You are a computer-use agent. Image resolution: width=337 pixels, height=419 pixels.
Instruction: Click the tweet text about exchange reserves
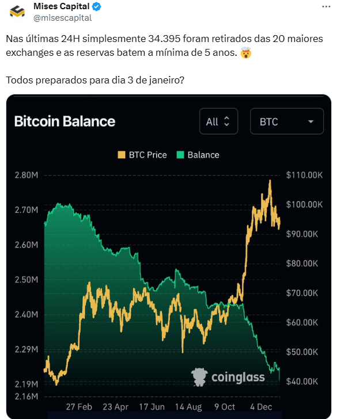click(x=164, y=45)
